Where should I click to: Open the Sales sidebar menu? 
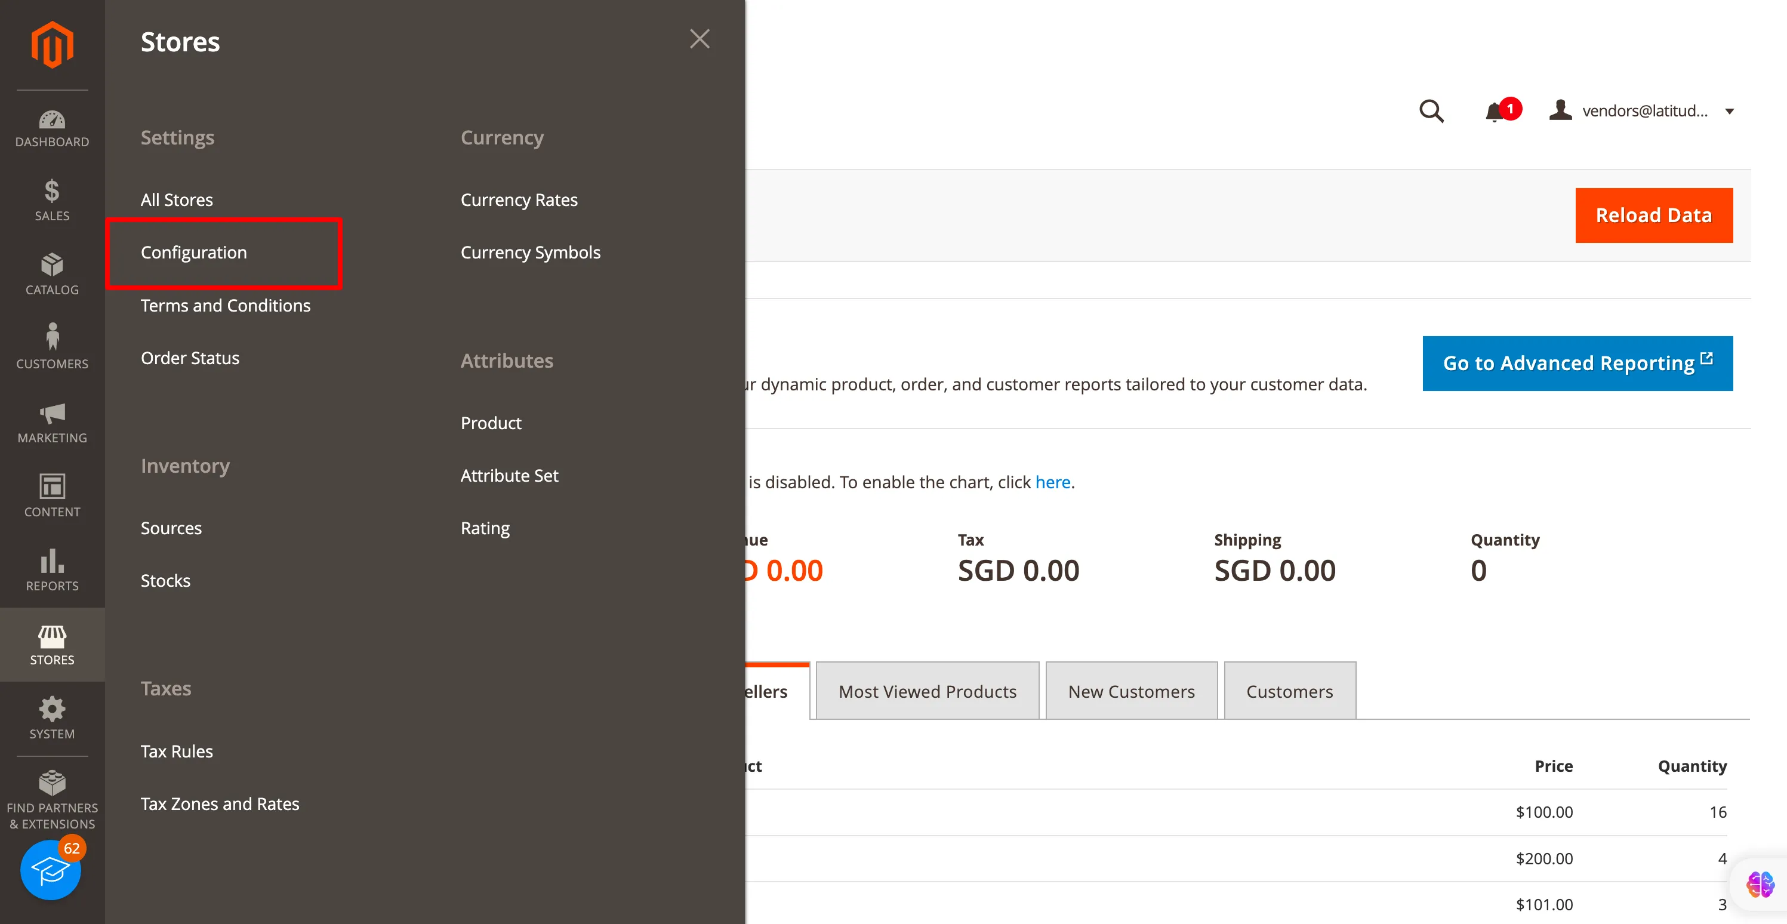[x=52, y=200]
